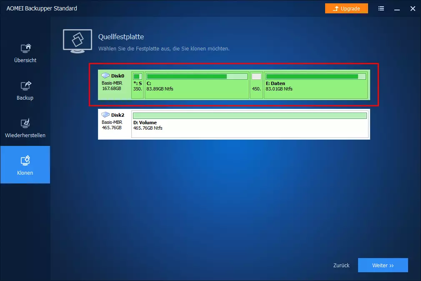Go back with Zurück
This screenshot has height=281, width=421.
tap(341, 266)
